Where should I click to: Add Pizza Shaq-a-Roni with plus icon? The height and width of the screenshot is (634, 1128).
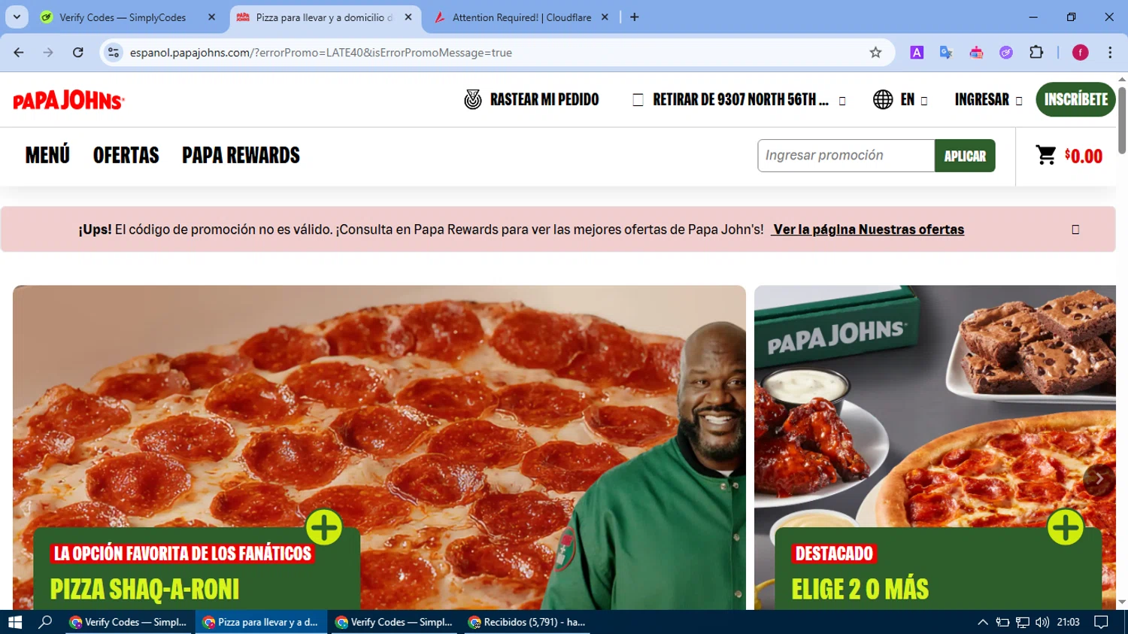click(x=324, y=527)
